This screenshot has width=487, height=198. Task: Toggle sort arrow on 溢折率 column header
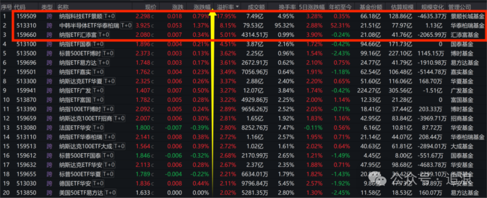click(x=237, y=7)
